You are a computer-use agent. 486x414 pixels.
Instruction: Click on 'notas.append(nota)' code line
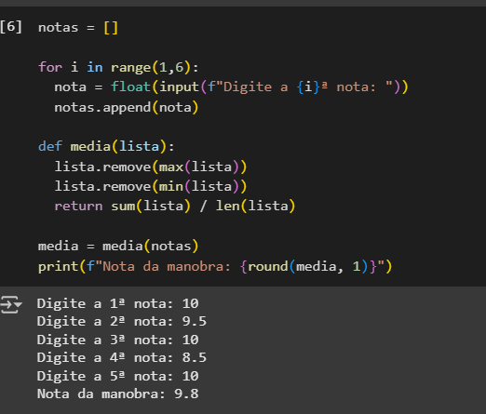(126, 107)
